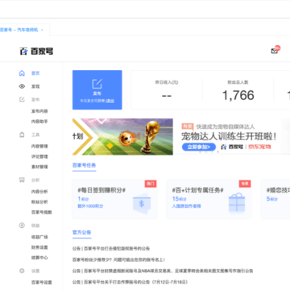Select the 官方公告 tab
Viewport: 290px width, 290px height.
pyautogui.click(x=82, y=233)
